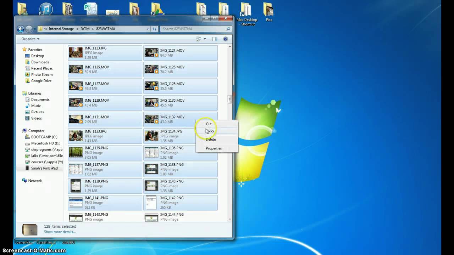Click the double-chevron breadcrumb overflow

[x=46, y=29]
